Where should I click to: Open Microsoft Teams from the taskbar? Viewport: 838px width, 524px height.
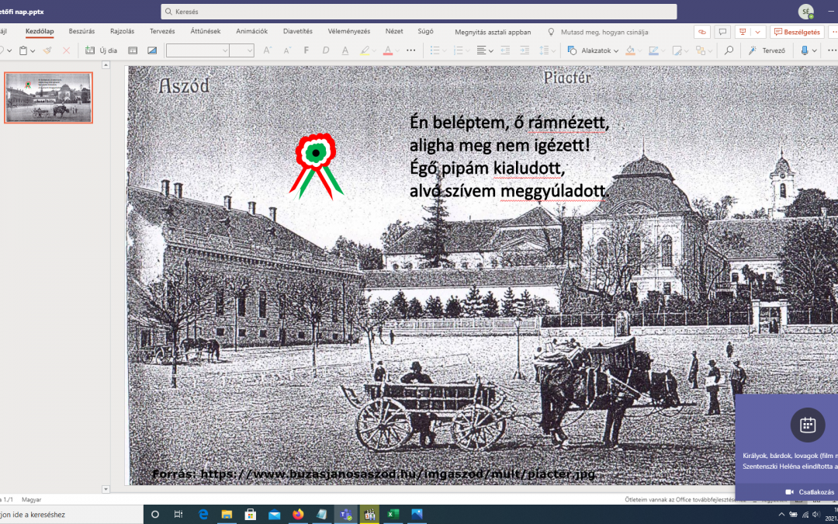[x=344, y=514]
